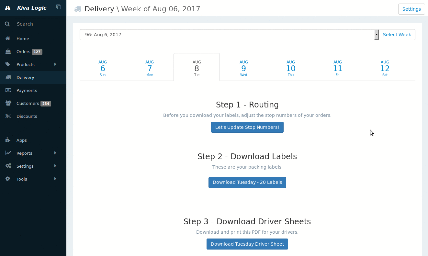Click the Step 2 - Download Labels heading
Viewport: 428px width, 256px height.
tap(247, 157)
